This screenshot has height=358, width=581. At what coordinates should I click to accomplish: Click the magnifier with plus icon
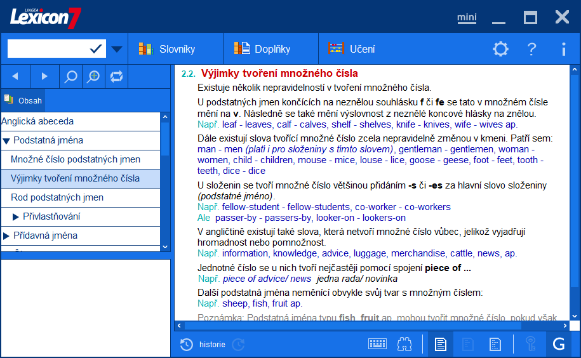click(x=94, y=76)
